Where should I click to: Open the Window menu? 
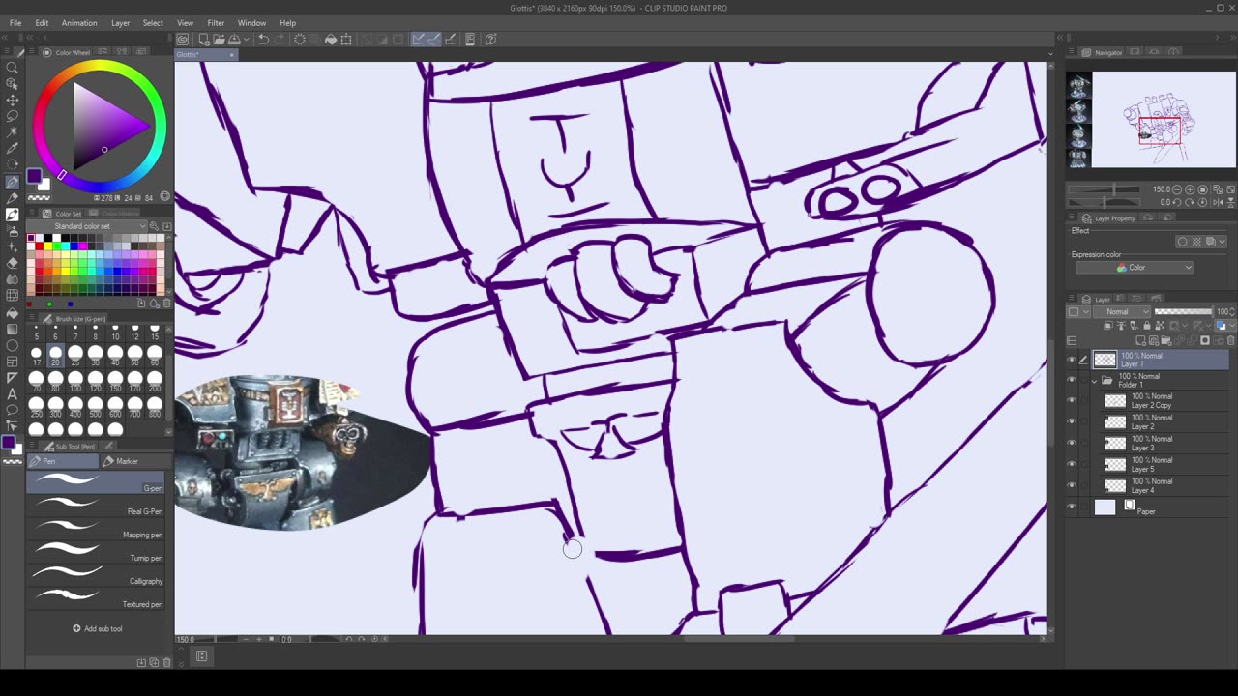pyautogui.click(x=251, y=22)
